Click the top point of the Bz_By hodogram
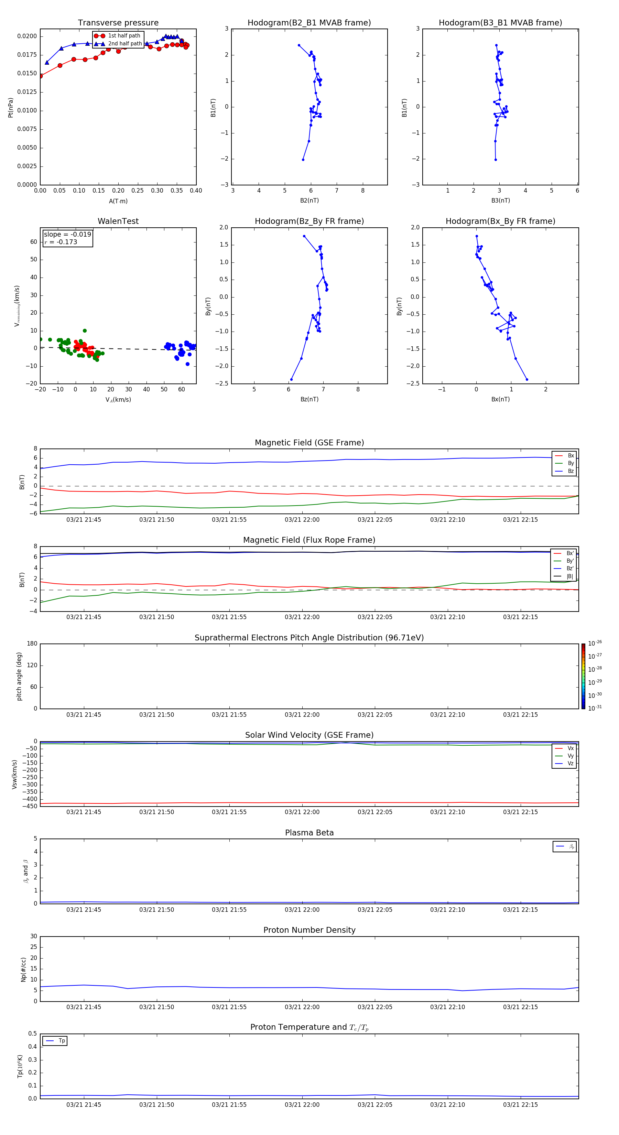 (x=304, y=236)
